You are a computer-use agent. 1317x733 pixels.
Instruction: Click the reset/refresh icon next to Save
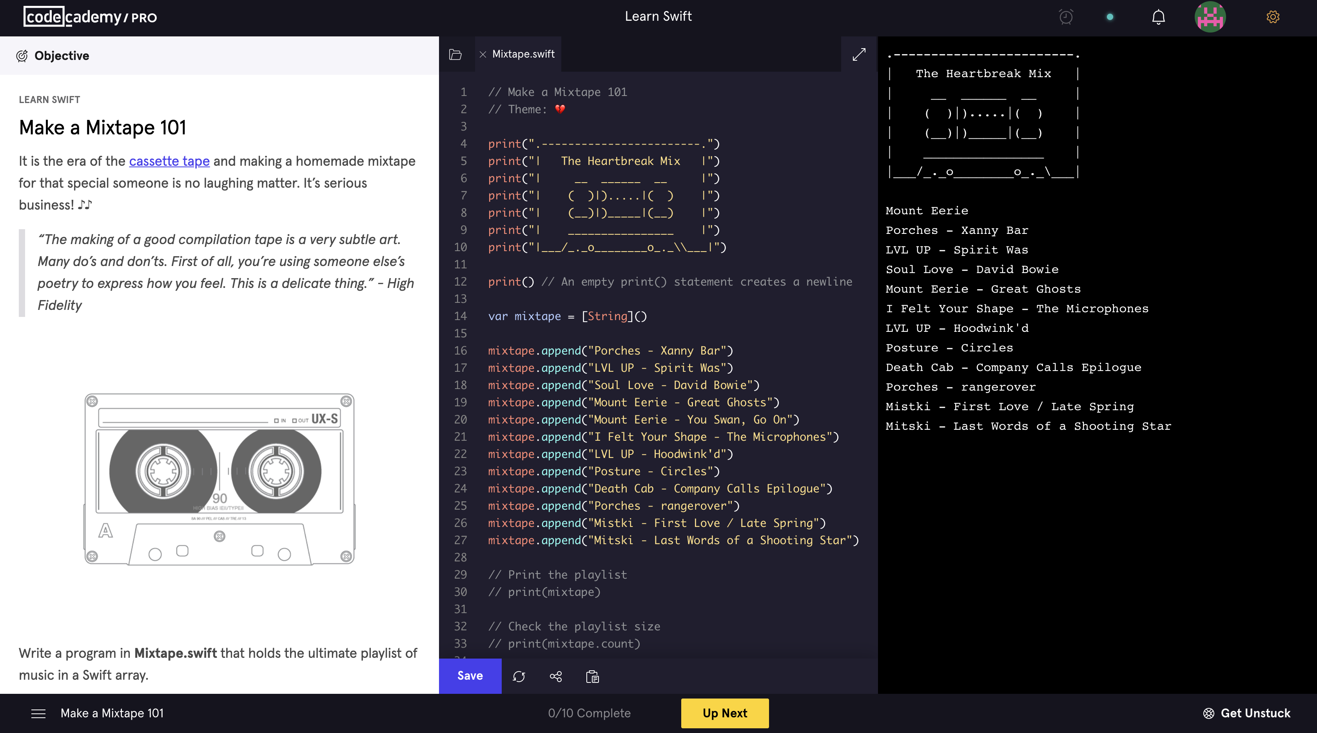click(x=519, y=676)
